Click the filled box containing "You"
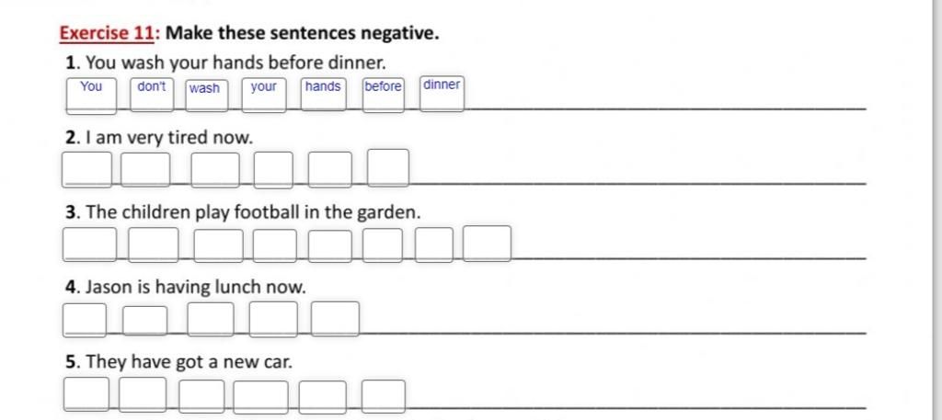 click(91, 96)
